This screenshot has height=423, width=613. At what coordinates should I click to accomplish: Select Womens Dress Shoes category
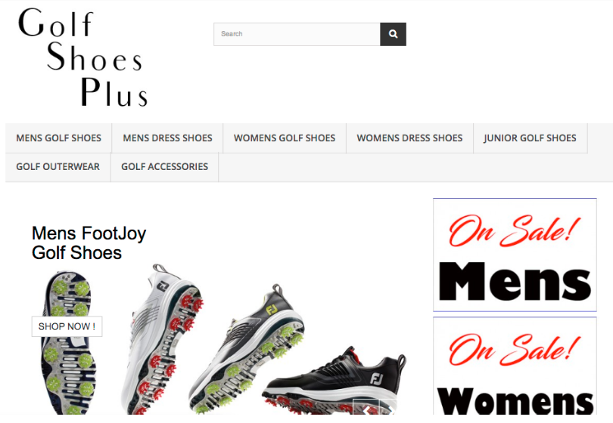click(x=409, y=138)
